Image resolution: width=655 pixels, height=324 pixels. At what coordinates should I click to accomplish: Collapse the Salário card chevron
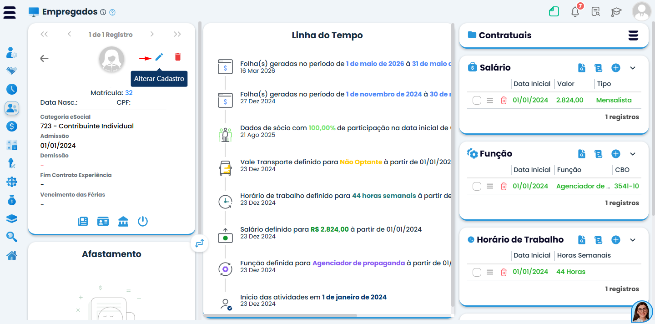coord(633,68)
